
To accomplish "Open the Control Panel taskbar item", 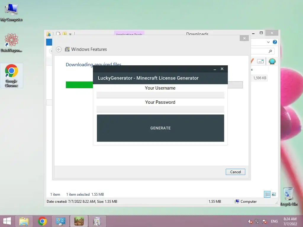I will 60,221.
